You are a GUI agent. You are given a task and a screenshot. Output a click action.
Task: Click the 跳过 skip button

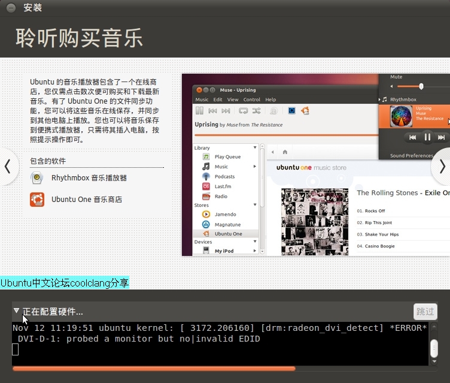[x=425, y=312]
